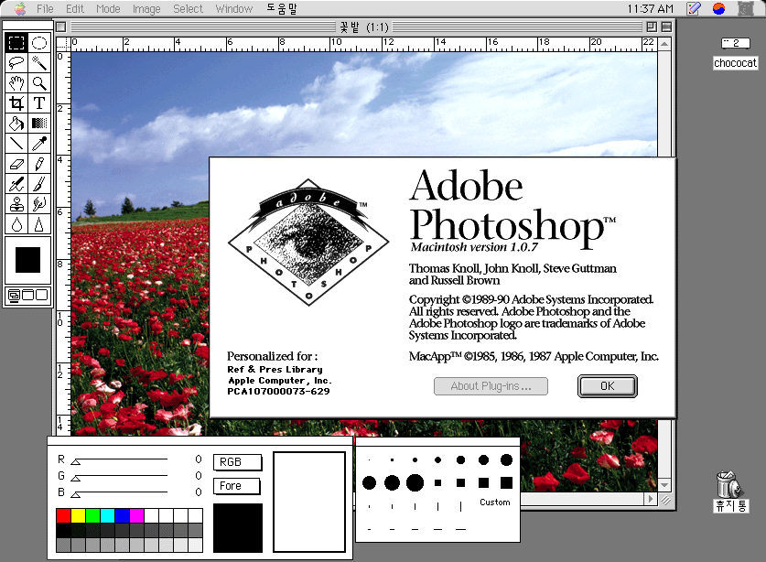Open the Mode menu
The width and height of the screenshot is (766, 562).
pyautogui.click(x=108, y=9)
